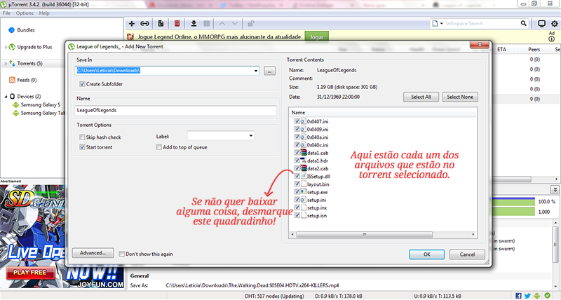This screenshot has height=300, width=561.
Task: Click the Facebook icon in status bar
Action: [518, 296]
